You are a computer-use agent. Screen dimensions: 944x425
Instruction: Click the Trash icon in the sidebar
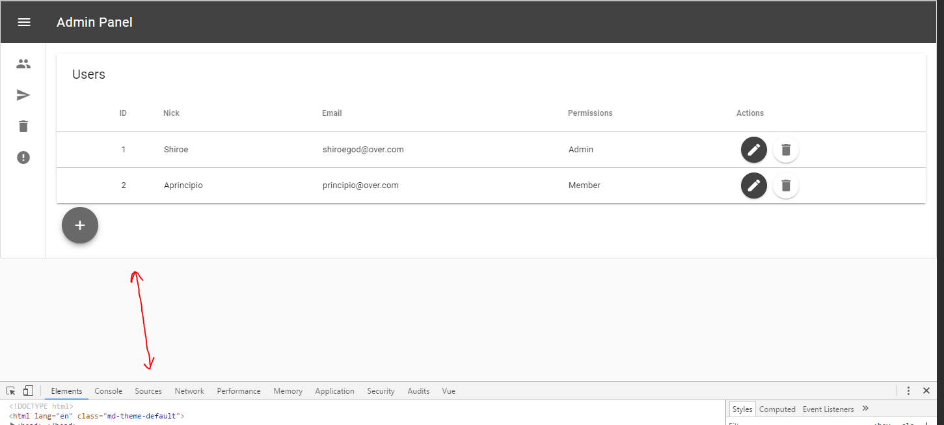point(23,126)
